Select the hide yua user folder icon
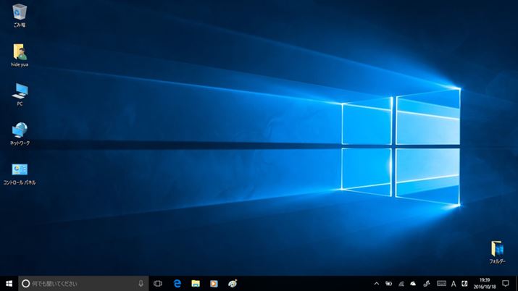This screenshot has height=291, width=518. tap(20, 51)
